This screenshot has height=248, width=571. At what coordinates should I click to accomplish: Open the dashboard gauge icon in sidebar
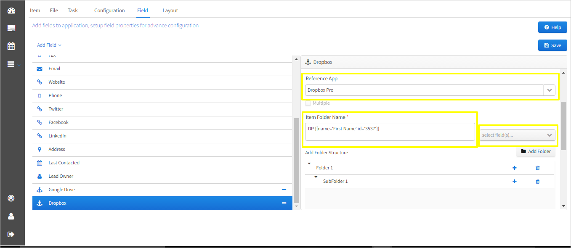coord(11,11)
